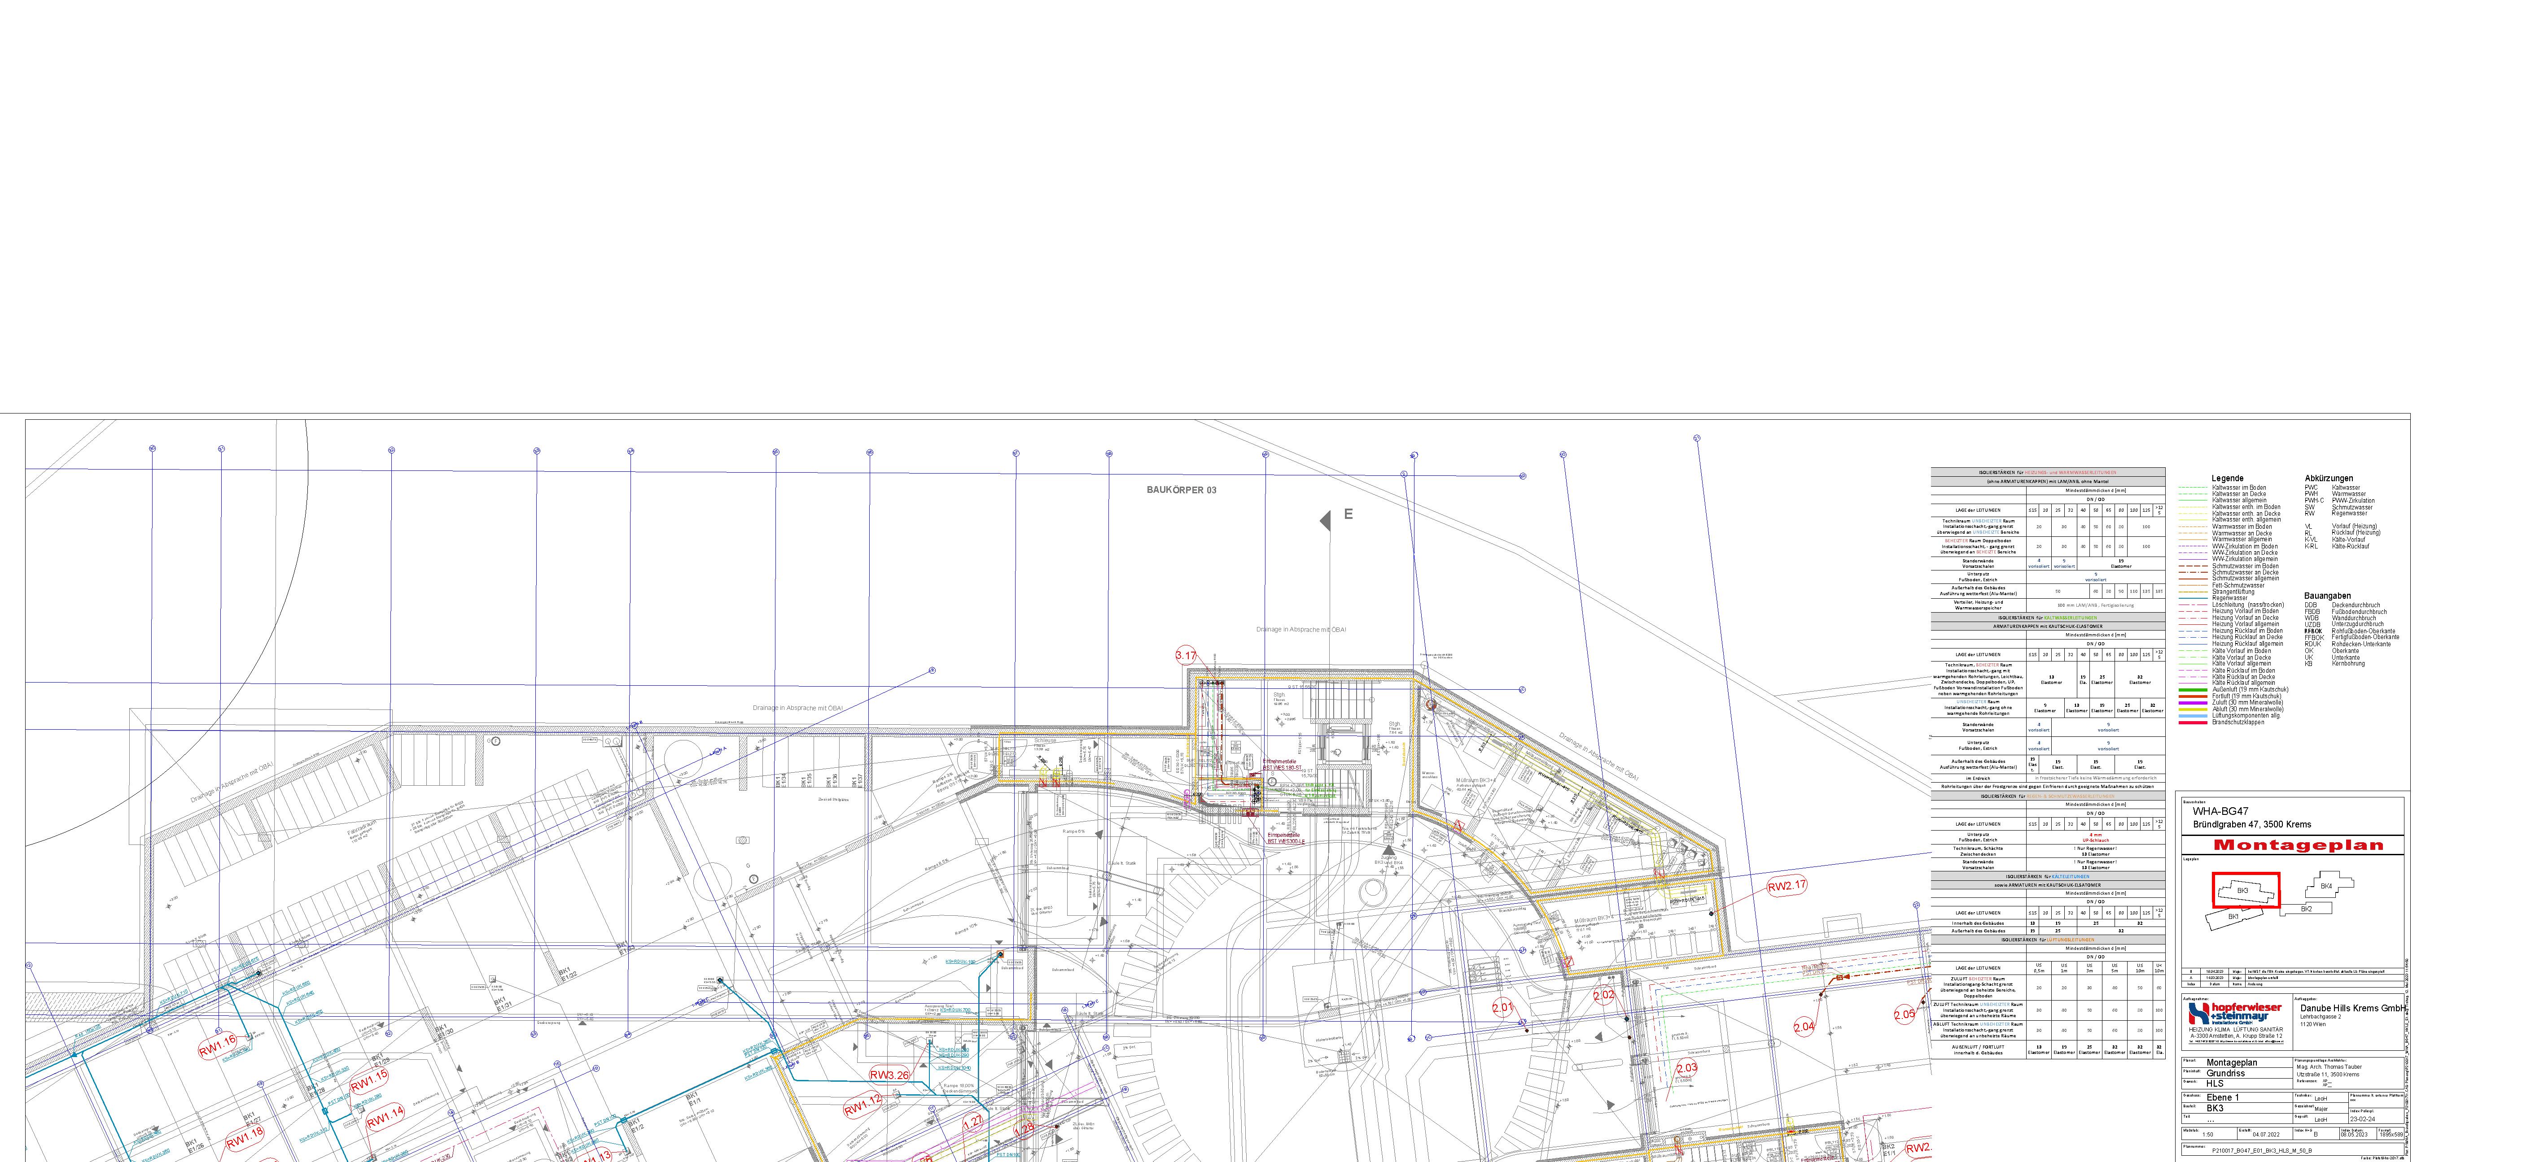Click the red callout bubble 3.17
Viewport: 2544px width, 1162px height.
[1185, 655]
